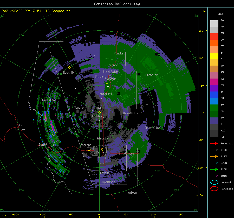Screen dimensions: 234x218
Task: Click the RedDeer city label
Action: tap(110, 79)
